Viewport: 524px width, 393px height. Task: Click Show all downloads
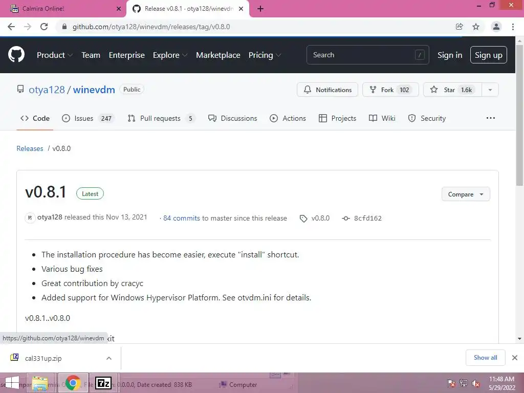tap(485, 358)
